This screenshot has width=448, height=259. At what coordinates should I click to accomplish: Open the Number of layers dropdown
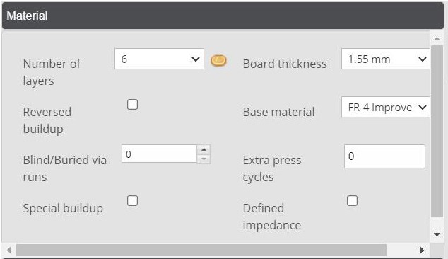pyautogui.click(x=159, y=59)
